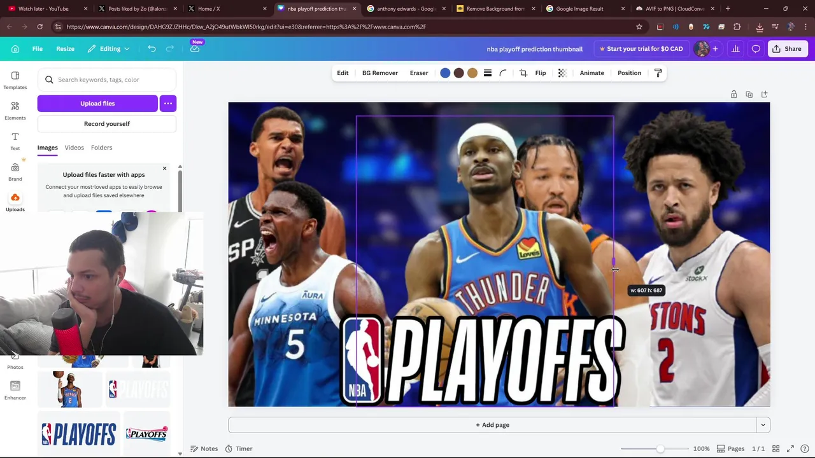Screen dimensions: 815x458
Task: Add a new page with the plus-page icon
Action: [764, 94]
